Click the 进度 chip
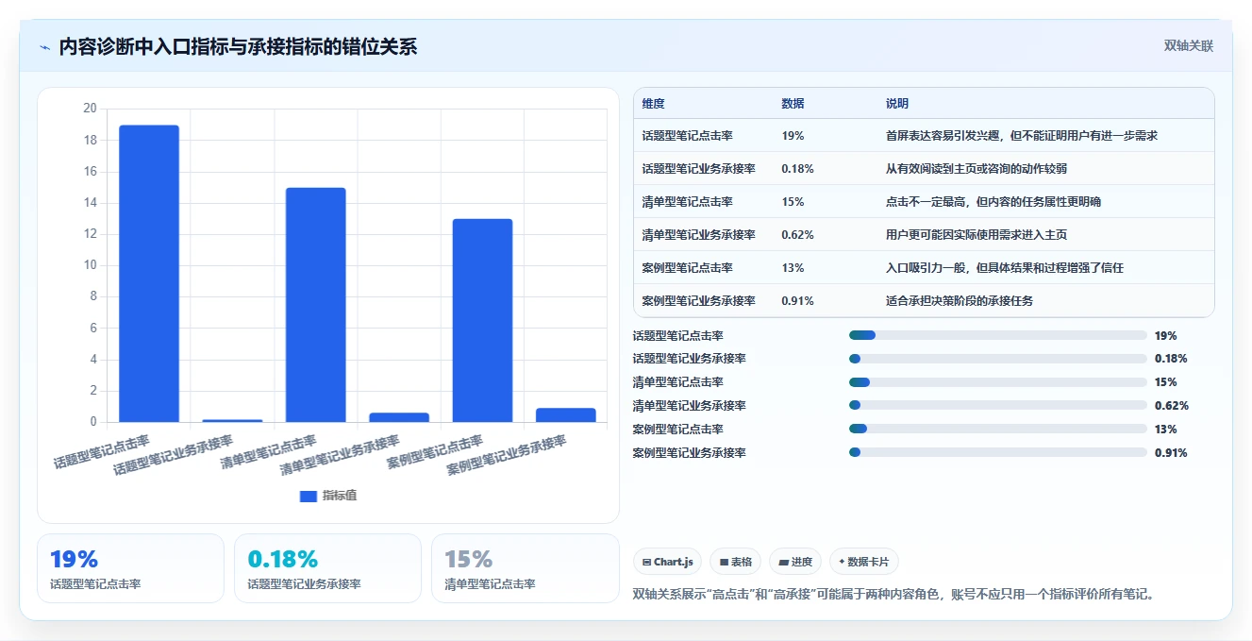Image resolution: width=1252 pixels, height=641 pixels. (795, 562)
